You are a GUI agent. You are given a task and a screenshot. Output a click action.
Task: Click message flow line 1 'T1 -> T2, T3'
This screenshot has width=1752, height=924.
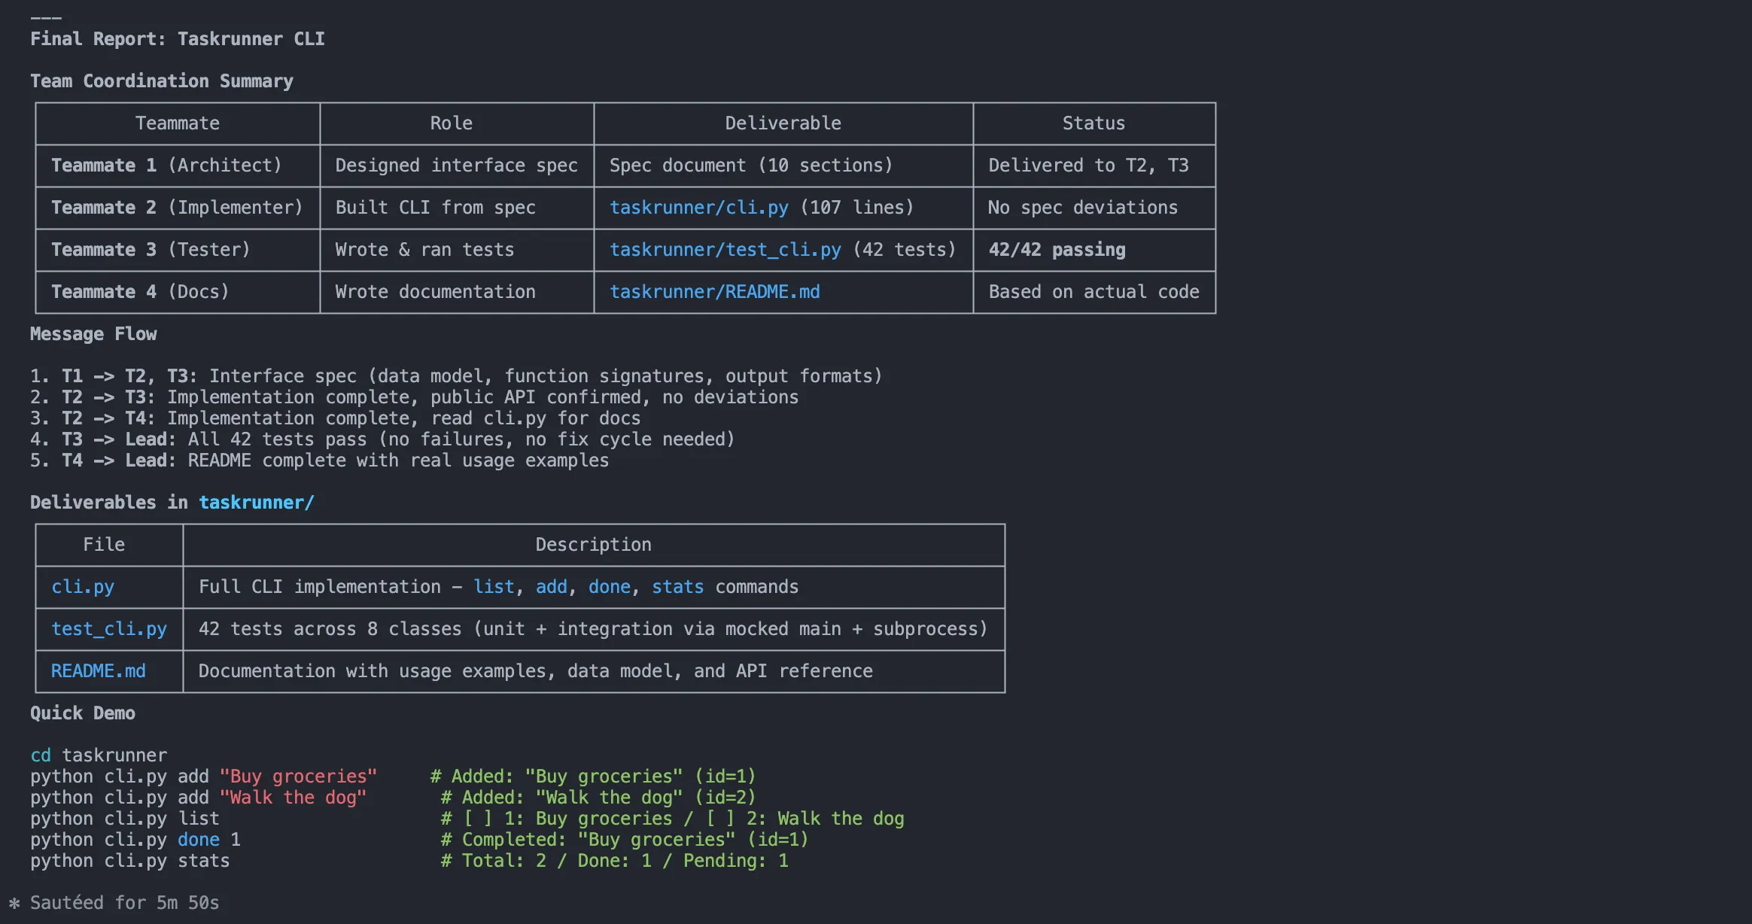click(456, 376)
